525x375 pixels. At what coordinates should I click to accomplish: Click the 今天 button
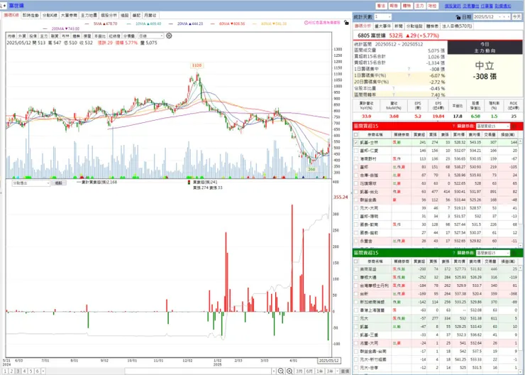[x=516, y=17]
